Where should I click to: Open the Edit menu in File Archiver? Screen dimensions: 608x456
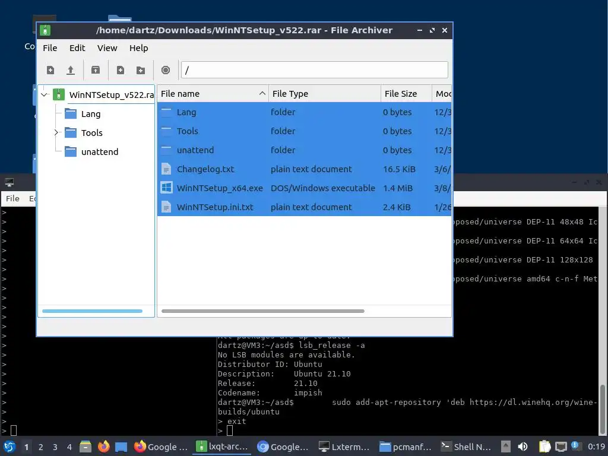click(77, 48)
